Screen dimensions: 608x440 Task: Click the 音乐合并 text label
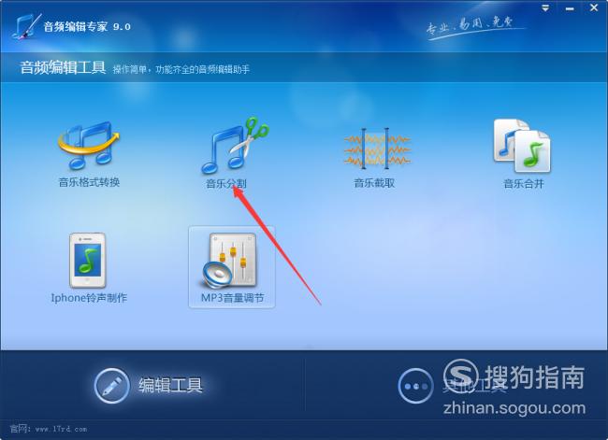[524, 183]
